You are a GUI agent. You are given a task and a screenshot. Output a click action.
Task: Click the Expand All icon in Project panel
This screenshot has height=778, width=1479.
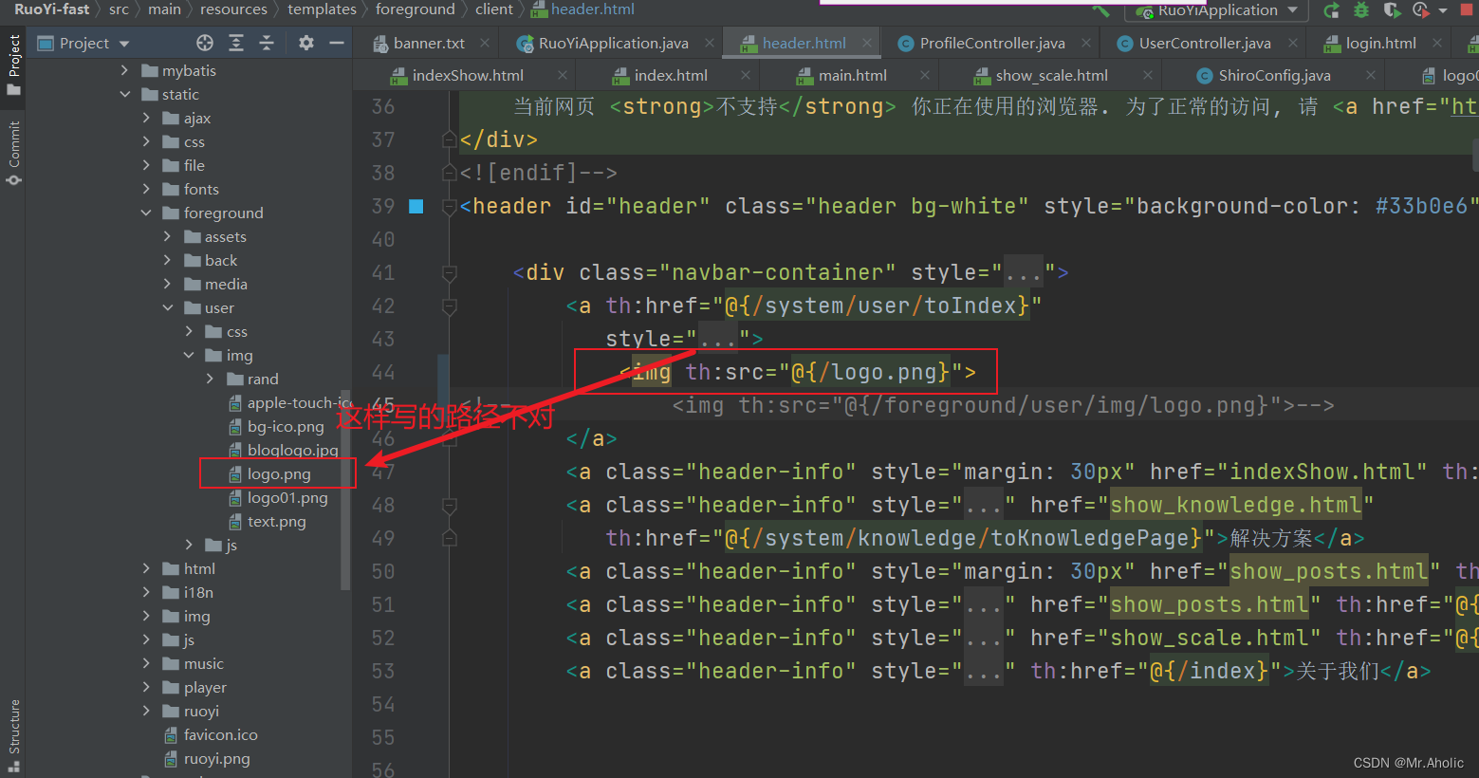click(x=236, y=43)
